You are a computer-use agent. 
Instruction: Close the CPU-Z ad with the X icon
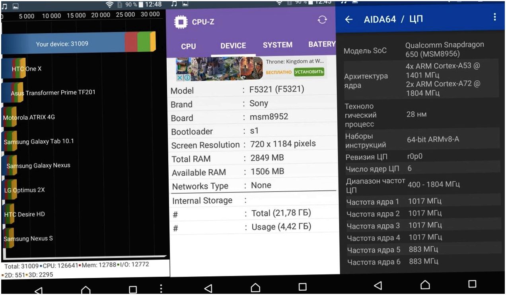(179, 78)
